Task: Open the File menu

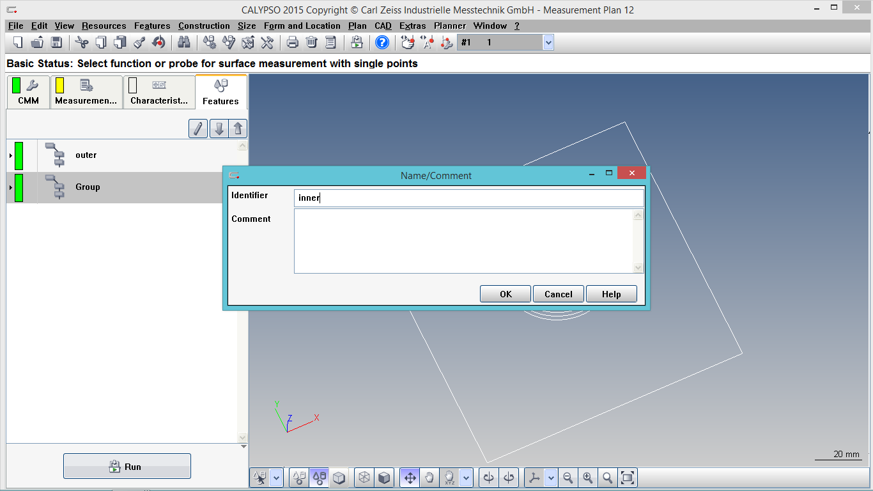Action: tap(16, 26)
